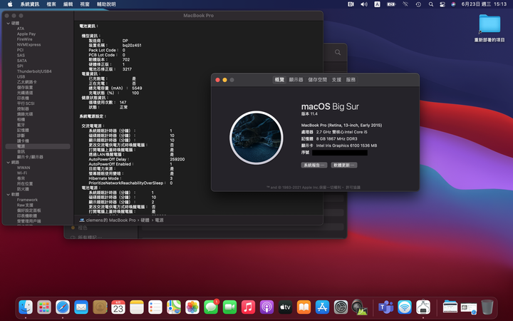The image size is (513, 321).
Task: Click the Wi-Fi off icon in the menu bar
Action: tap(405, 4)
